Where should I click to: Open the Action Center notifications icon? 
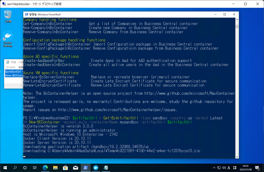tap(257, 168)
